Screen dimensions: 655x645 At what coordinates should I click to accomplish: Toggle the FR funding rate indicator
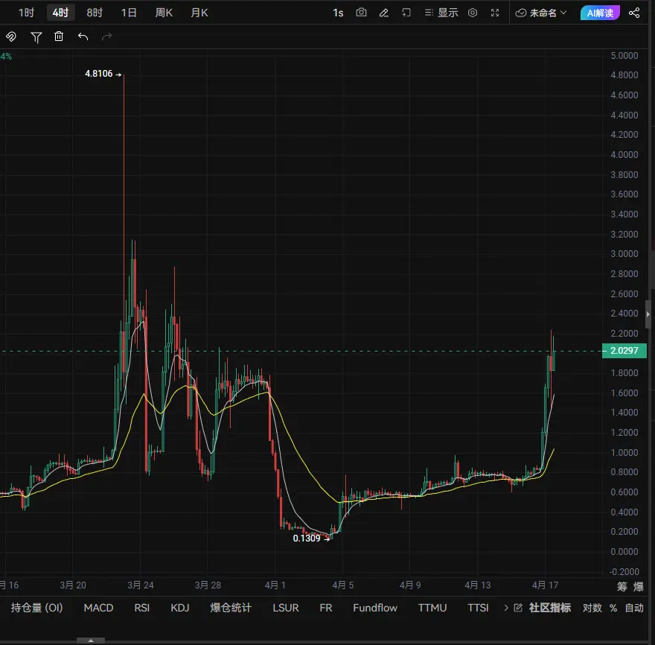(326, 607)
